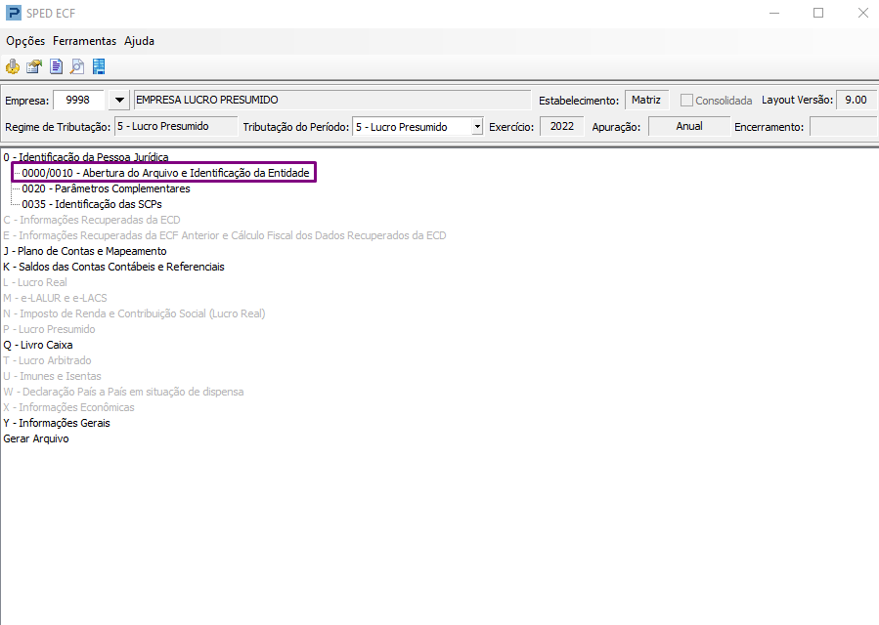
Task: Select Q - Livro Caixa node
Action: pos(38,346)
